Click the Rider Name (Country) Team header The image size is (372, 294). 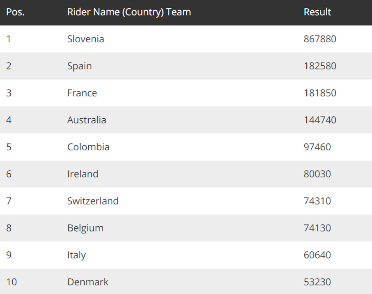pos(129,12)
